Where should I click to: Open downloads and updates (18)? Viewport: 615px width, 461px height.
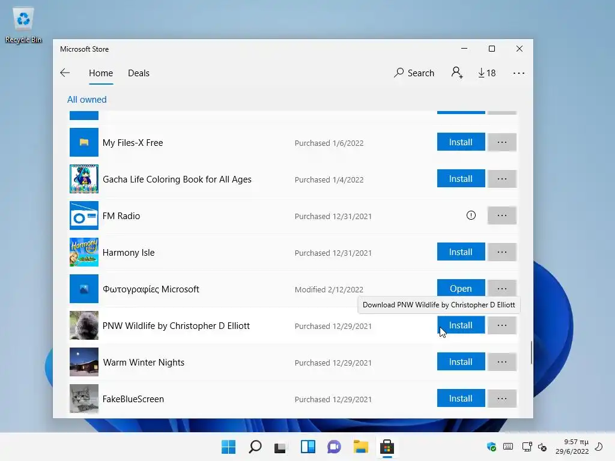coord(486,73)
